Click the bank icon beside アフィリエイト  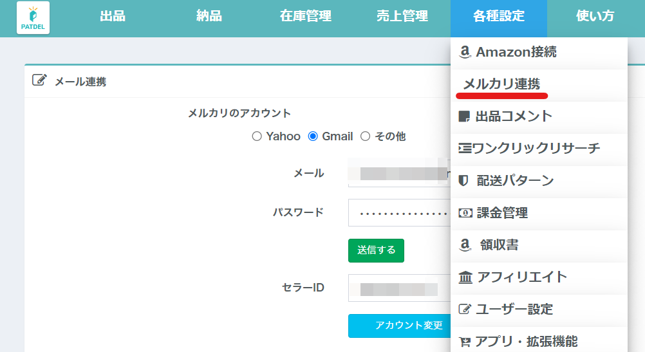[465, 277]
